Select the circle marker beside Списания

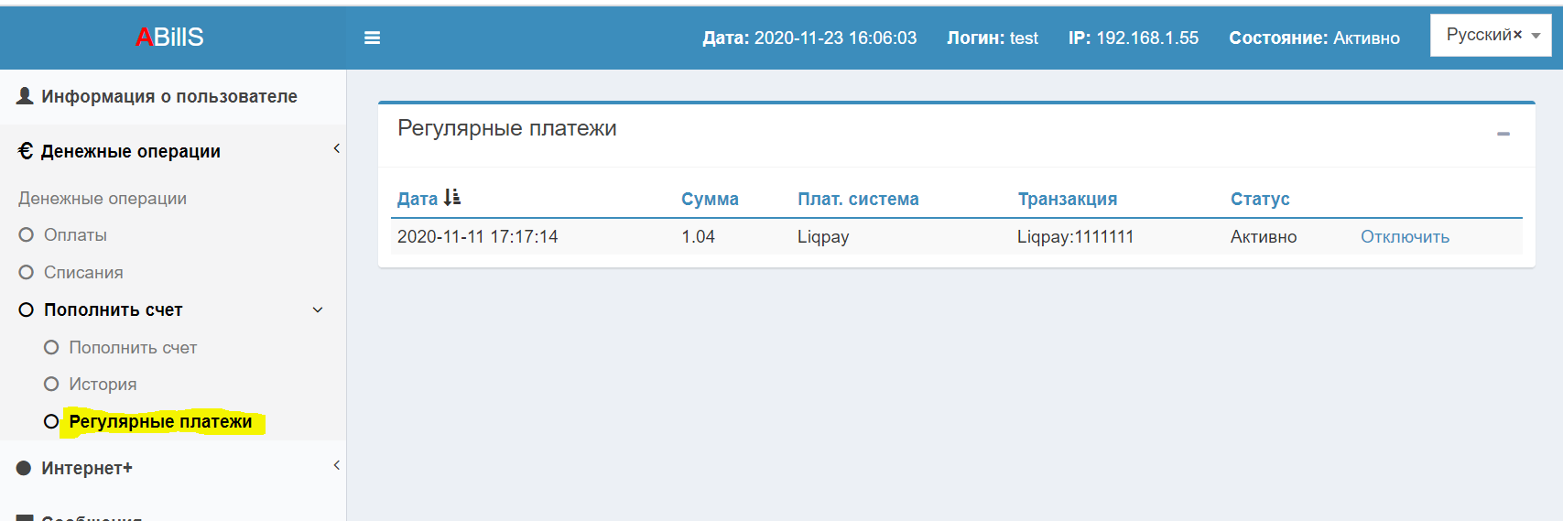click(26, 272)
